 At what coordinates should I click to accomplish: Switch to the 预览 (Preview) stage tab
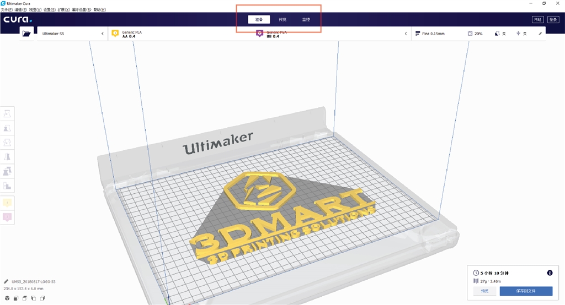(282, 19)
